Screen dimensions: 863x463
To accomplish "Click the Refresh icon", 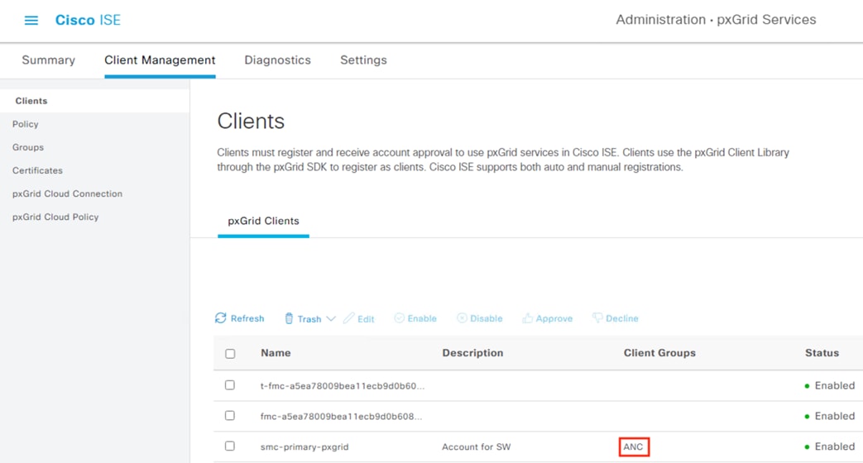I will pyautogui.click(x=221, y=317).
